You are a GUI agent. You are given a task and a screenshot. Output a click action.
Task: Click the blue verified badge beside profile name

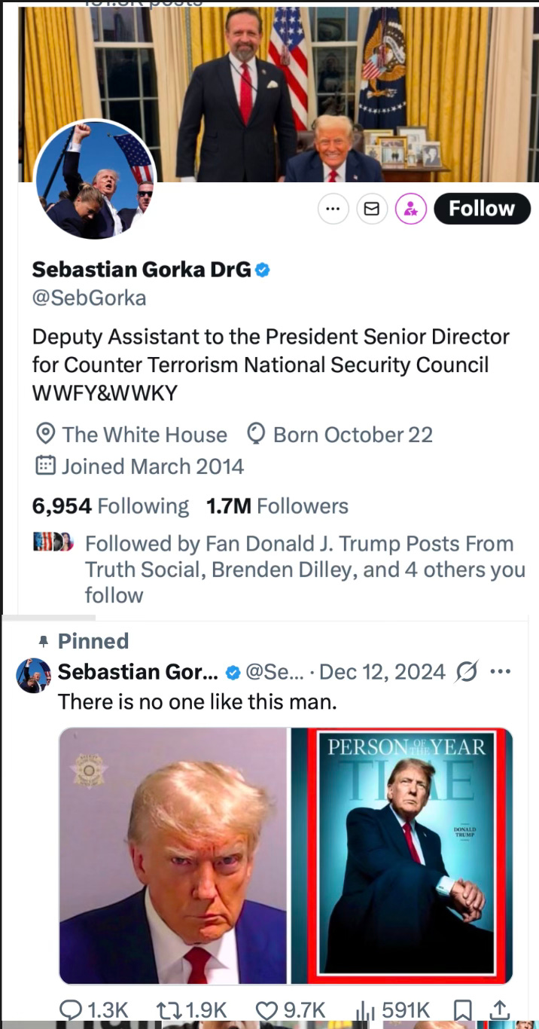pos(263,270)
